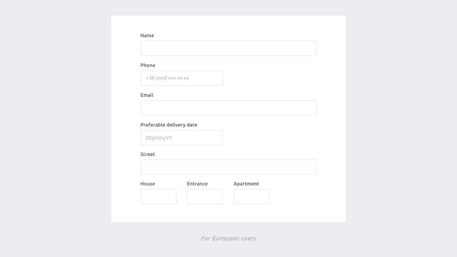Click the Entrance input box
The width and height of the screenshot is (457, 257).
click(205, 197)
